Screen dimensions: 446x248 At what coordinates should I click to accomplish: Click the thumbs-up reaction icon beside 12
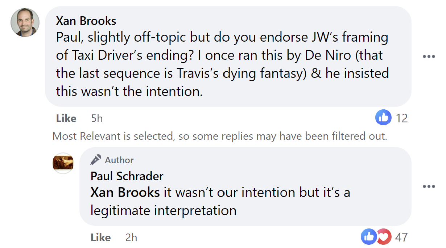tap(383, 118)
